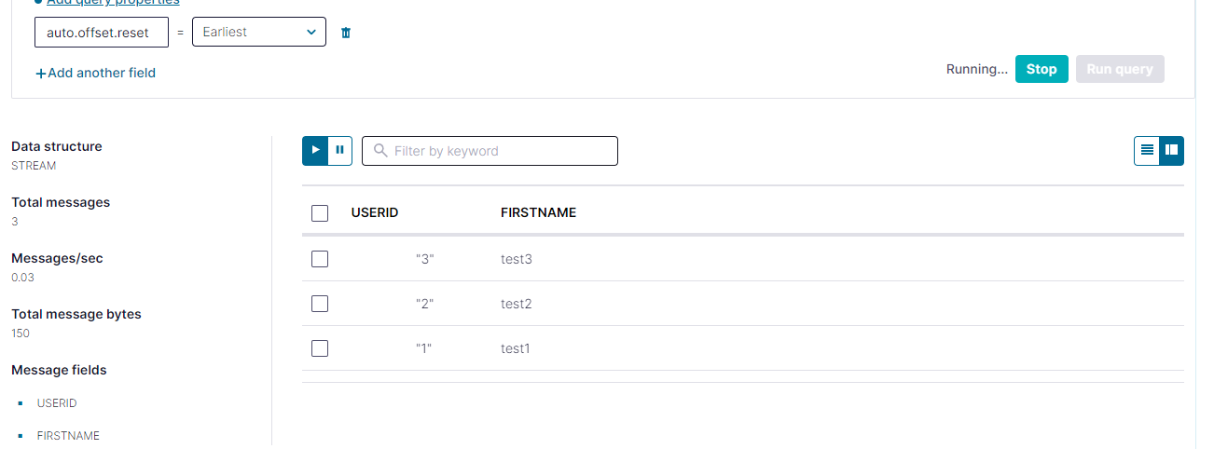This screenshot has height=449, width=1214.
Task: Check the row for test3
Action: click(320, 259)
